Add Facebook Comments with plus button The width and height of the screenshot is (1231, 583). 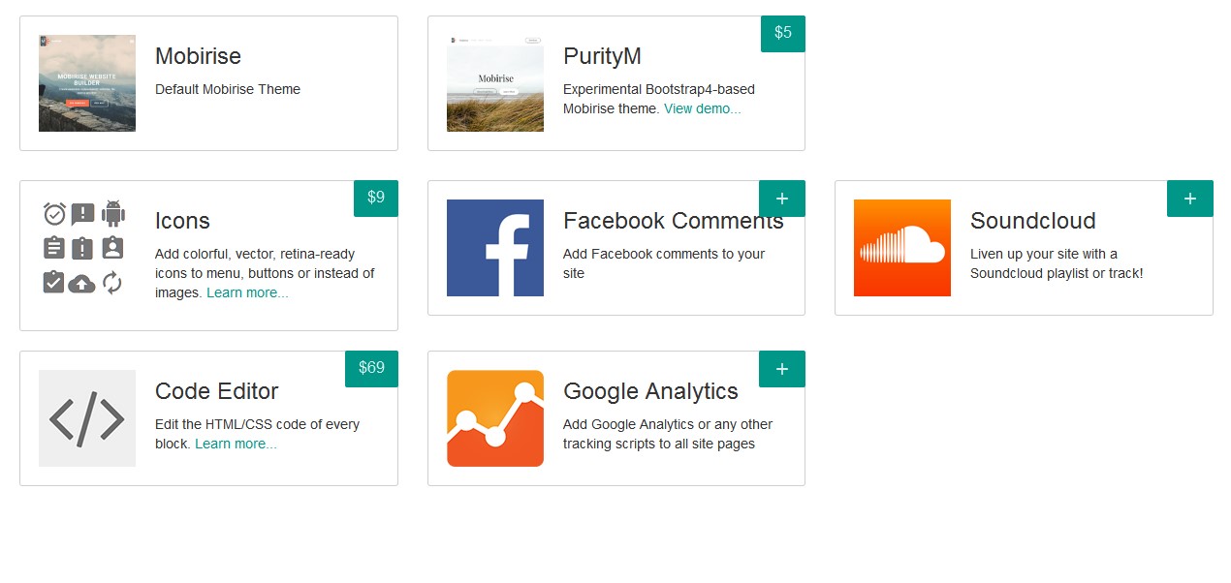coord(782,199)
